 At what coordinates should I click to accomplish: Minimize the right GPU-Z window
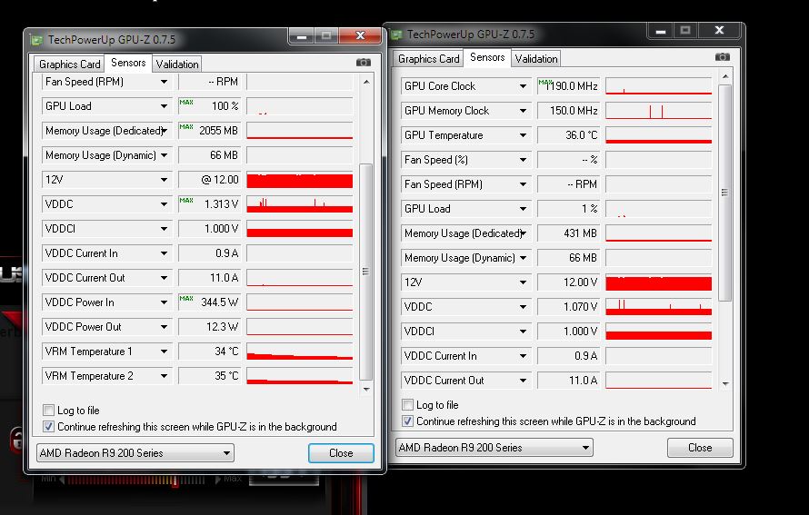(661, 31)
